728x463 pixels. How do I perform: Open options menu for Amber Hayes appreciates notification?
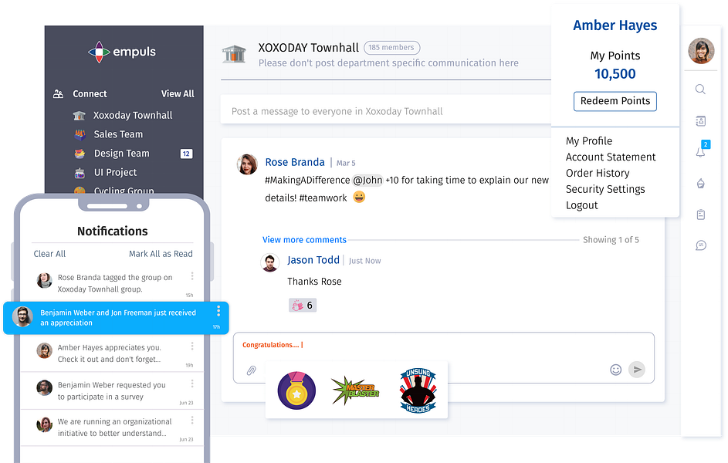(x=192, y=346)
